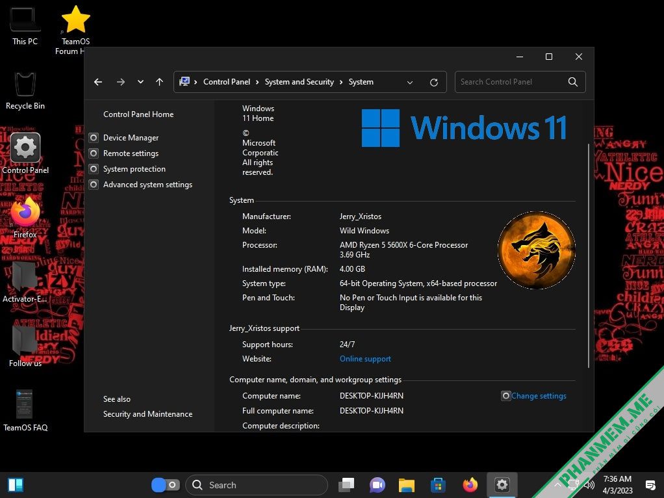This screenshot has width=664, height=498.
Task: Expand chevron after Control Panel breadcrumb
Action: pos(257,82)
